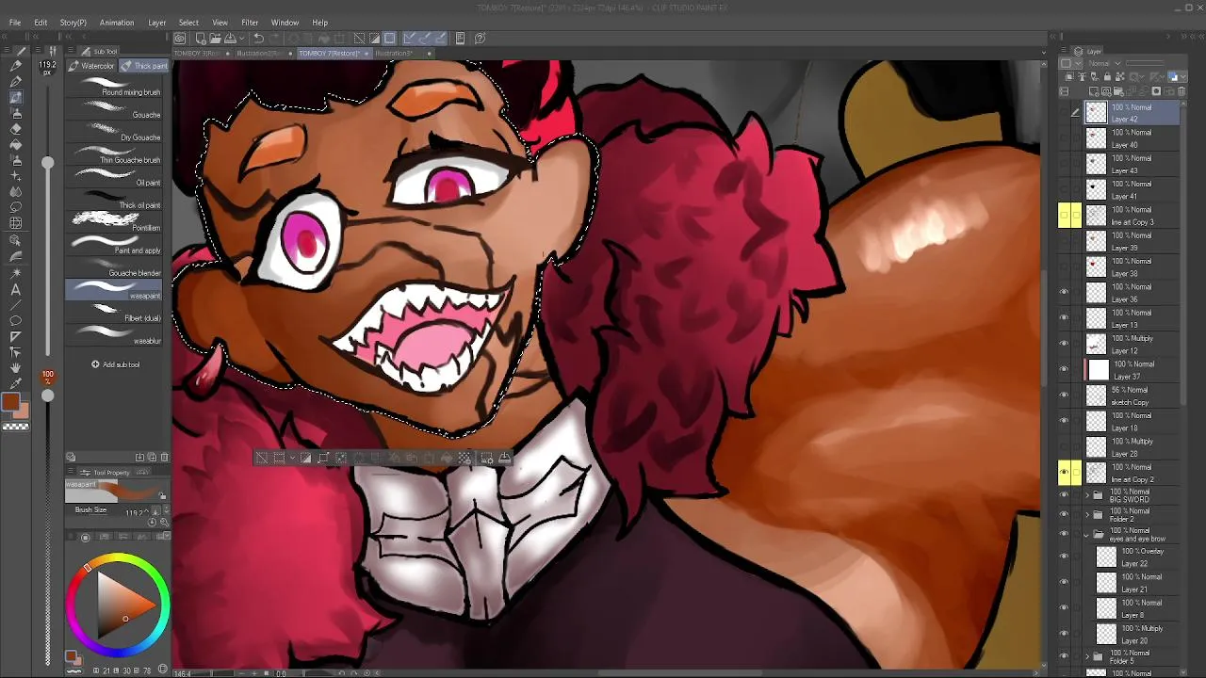Select the Lasso selection tool in the toolbox
Viewport: 1206px width, 678px height.
tap(16, 208)
